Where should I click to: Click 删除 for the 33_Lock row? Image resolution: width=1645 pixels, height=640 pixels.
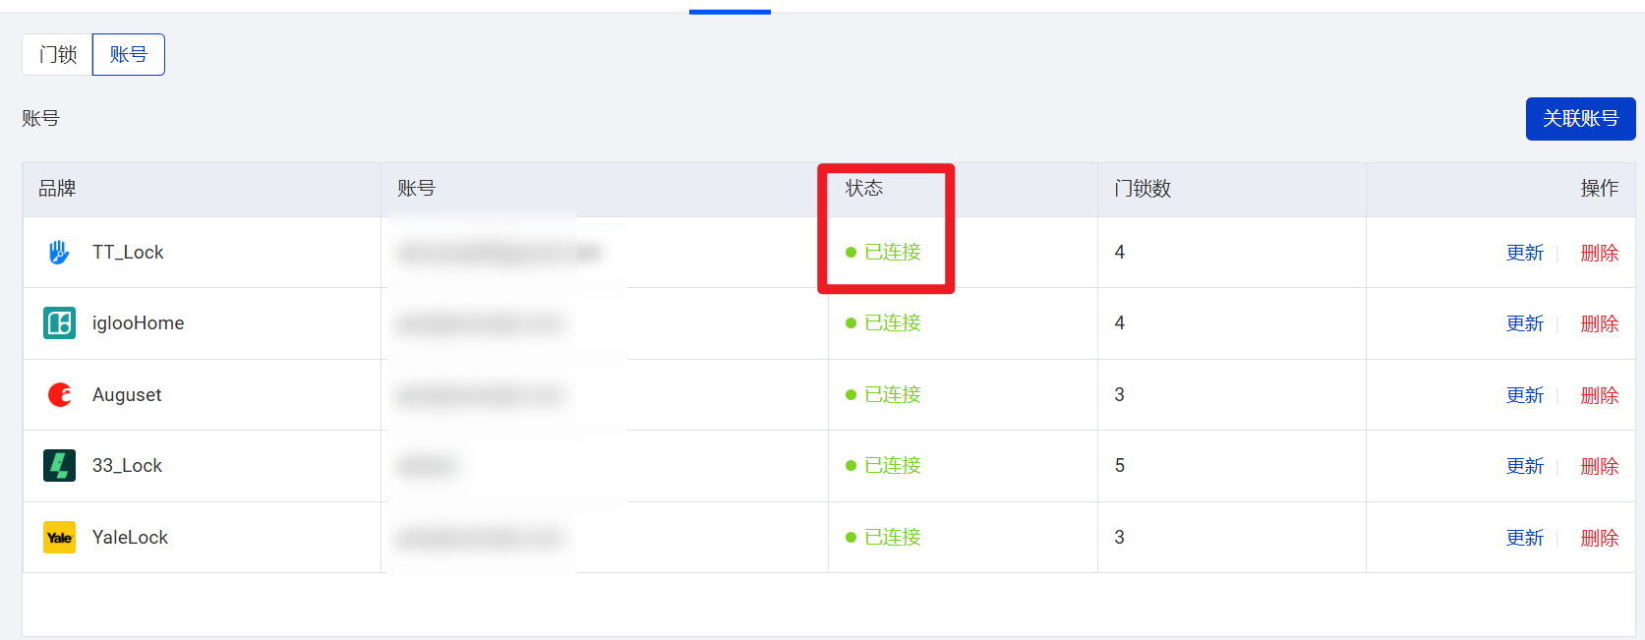pyautogui.click(x=1599, y=466)
